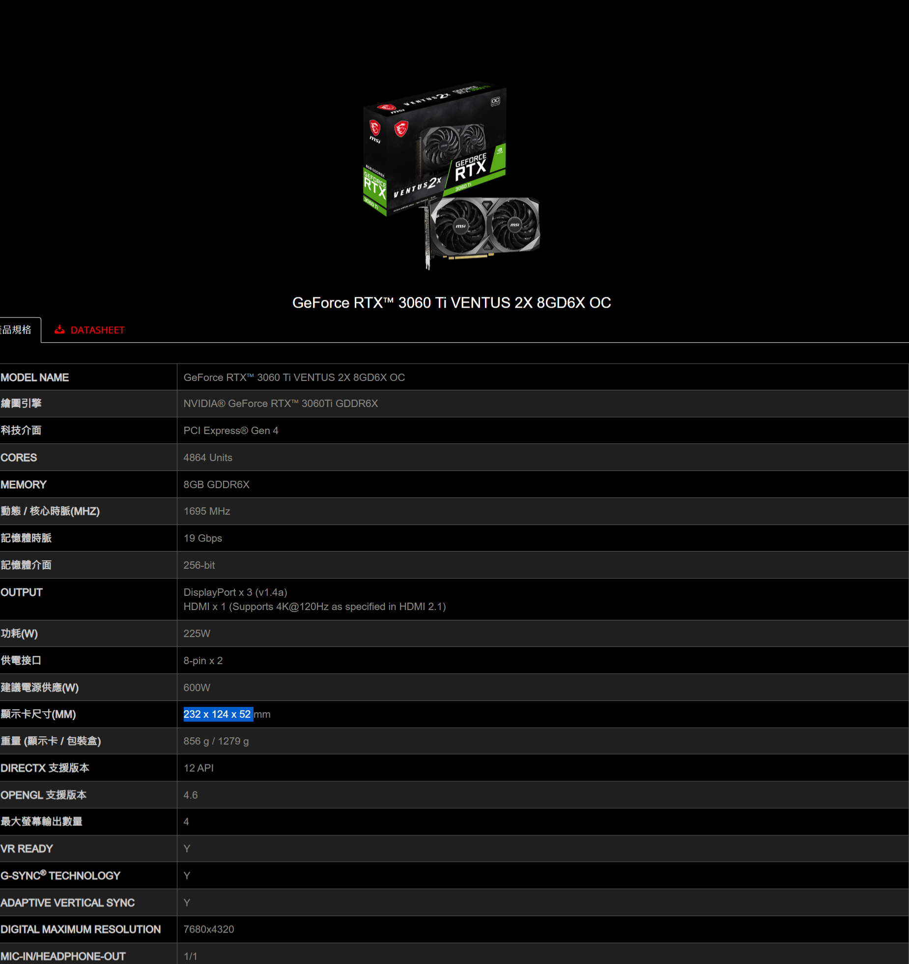Screen dimensions: 909x964
Task: Click the OPENGL 支援版本 label
Action: pos(43,795)
